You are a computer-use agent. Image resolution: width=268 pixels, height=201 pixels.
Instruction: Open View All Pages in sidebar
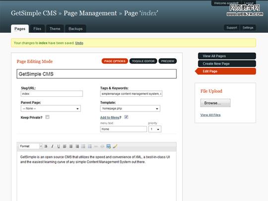[227, 56]
